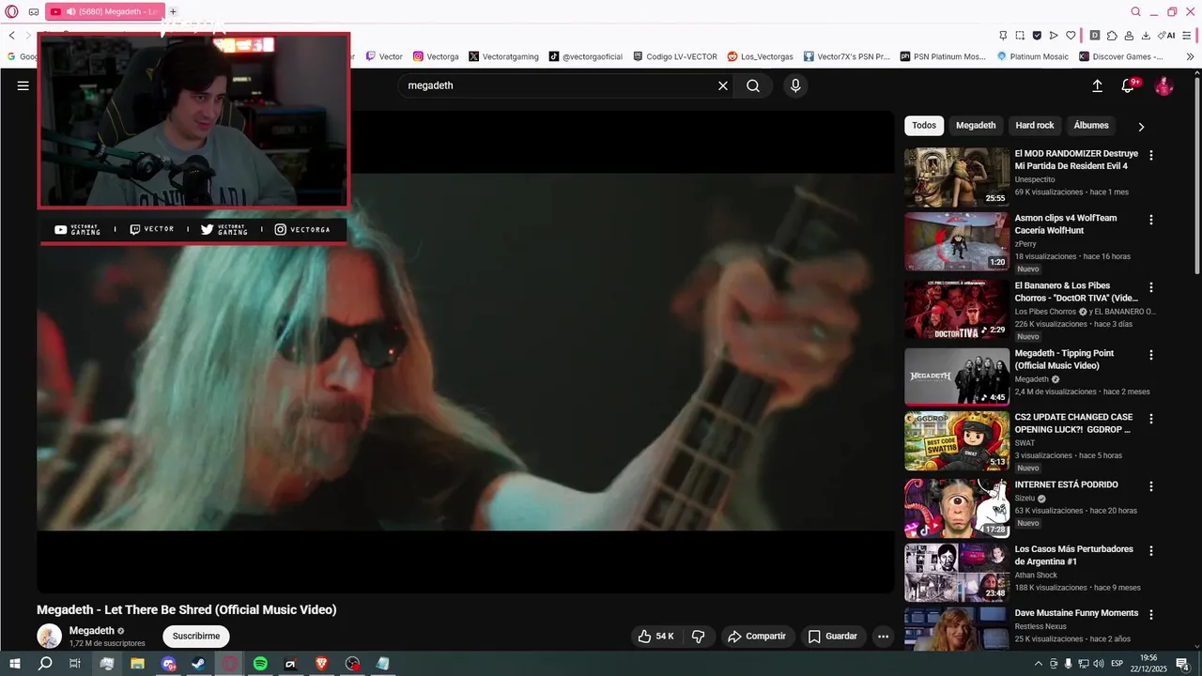
Task: Open Opera easy setup sliders icon
Action: coord(1188,36)
